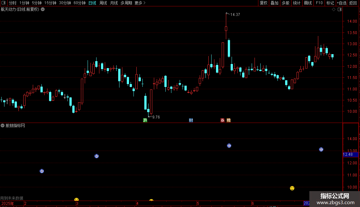Viewport: 360px width, 207px height.
Task: Click the yellow smiley signal near 10.00
Action: click(x=292, y=188)
